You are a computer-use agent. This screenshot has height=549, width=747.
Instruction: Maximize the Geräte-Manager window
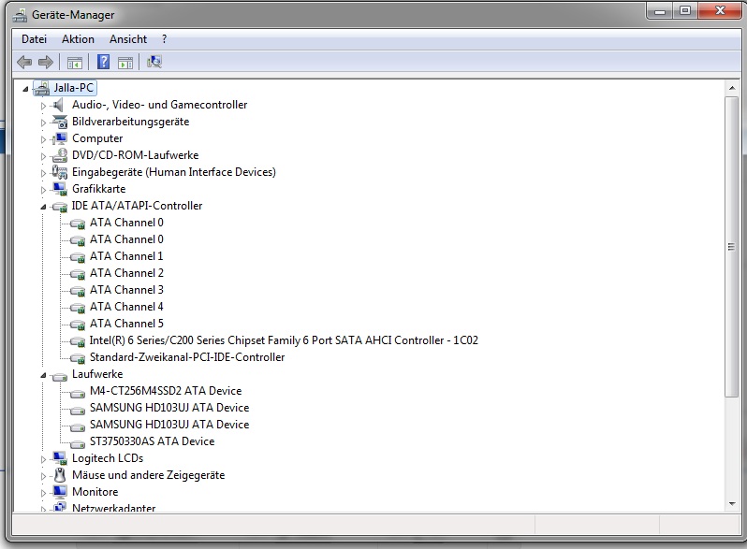point(685,11)
